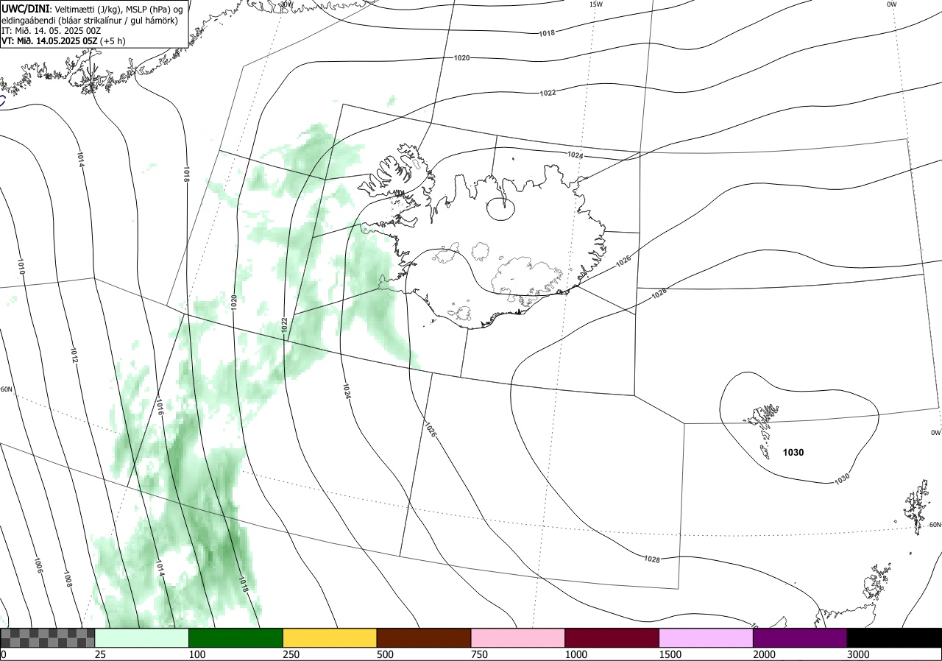Select the dark red 1000–1500 legend swatch
The height and width of the screenshot is (661, 942).
click(612, 637)
